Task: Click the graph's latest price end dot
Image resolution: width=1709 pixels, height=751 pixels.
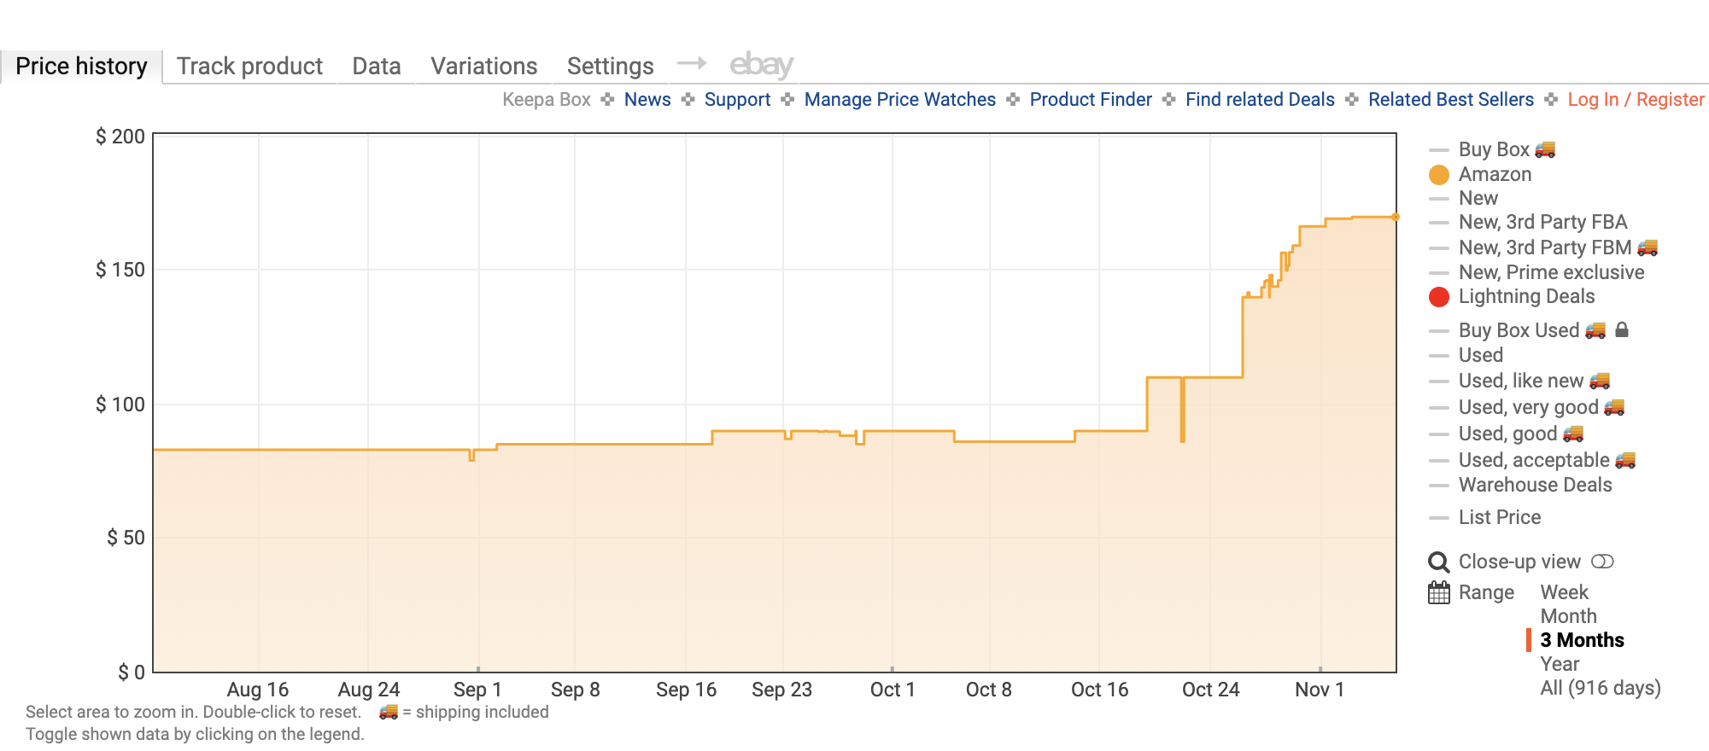Action: click(x=1396, y=217)
